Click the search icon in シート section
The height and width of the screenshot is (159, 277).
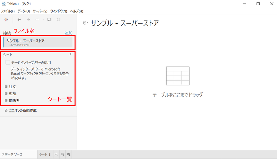71,54
